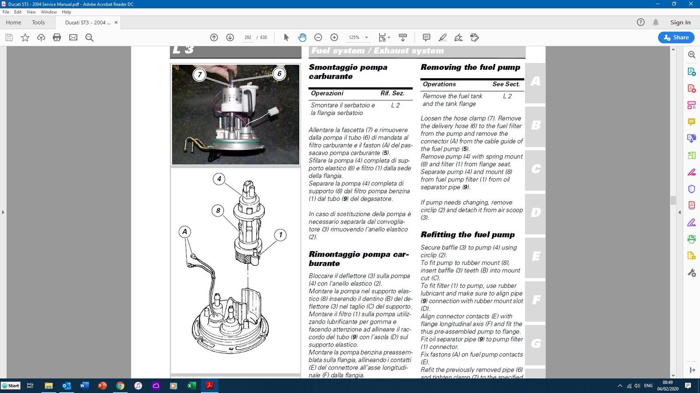700x393 pixels.
Task: Open Google Chrome from taskbar
Action: [120, 386]
